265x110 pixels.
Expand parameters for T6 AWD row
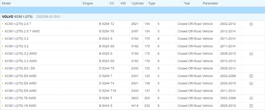(251, 98)
